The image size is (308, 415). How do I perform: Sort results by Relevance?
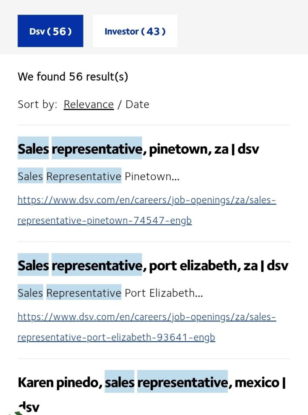point(88,105)
